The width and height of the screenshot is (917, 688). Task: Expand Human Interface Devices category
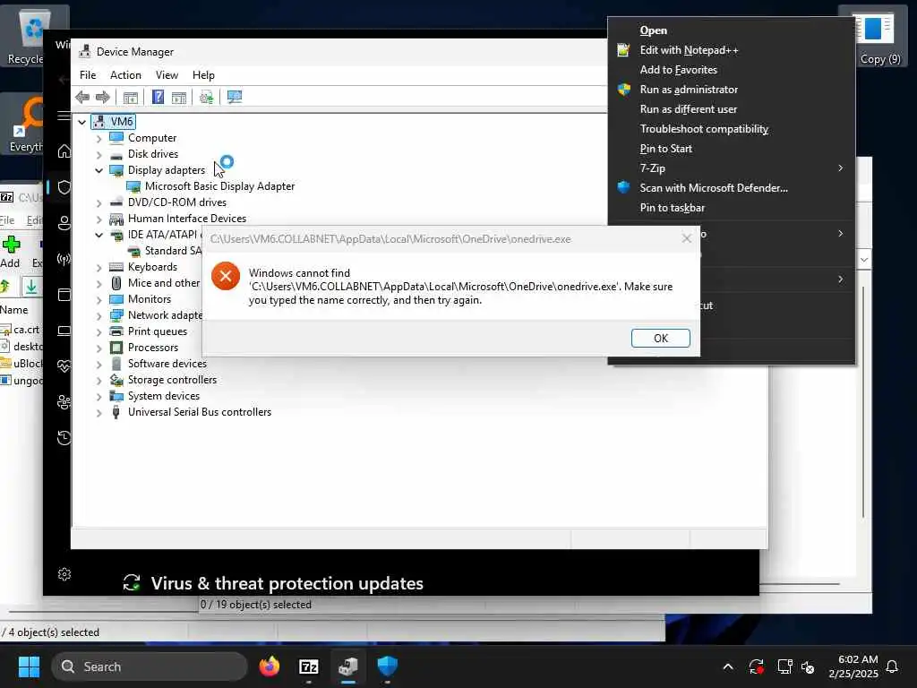coord(99,219)
